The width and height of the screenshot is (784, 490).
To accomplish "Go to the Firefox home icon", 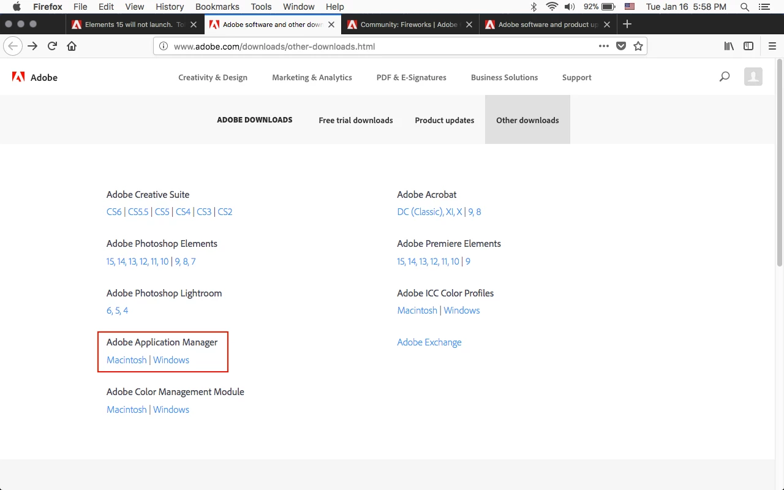I will [72, 46].
